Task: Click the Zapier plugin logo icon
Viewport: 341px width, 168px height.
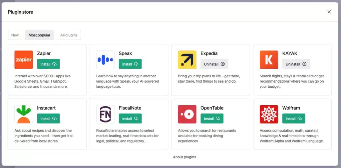Action: coord(24,60)
